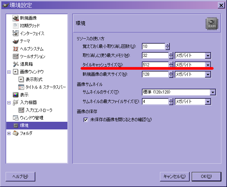Click the ヘルプ(H) button

pyautogui.click(x=20, y=177)
